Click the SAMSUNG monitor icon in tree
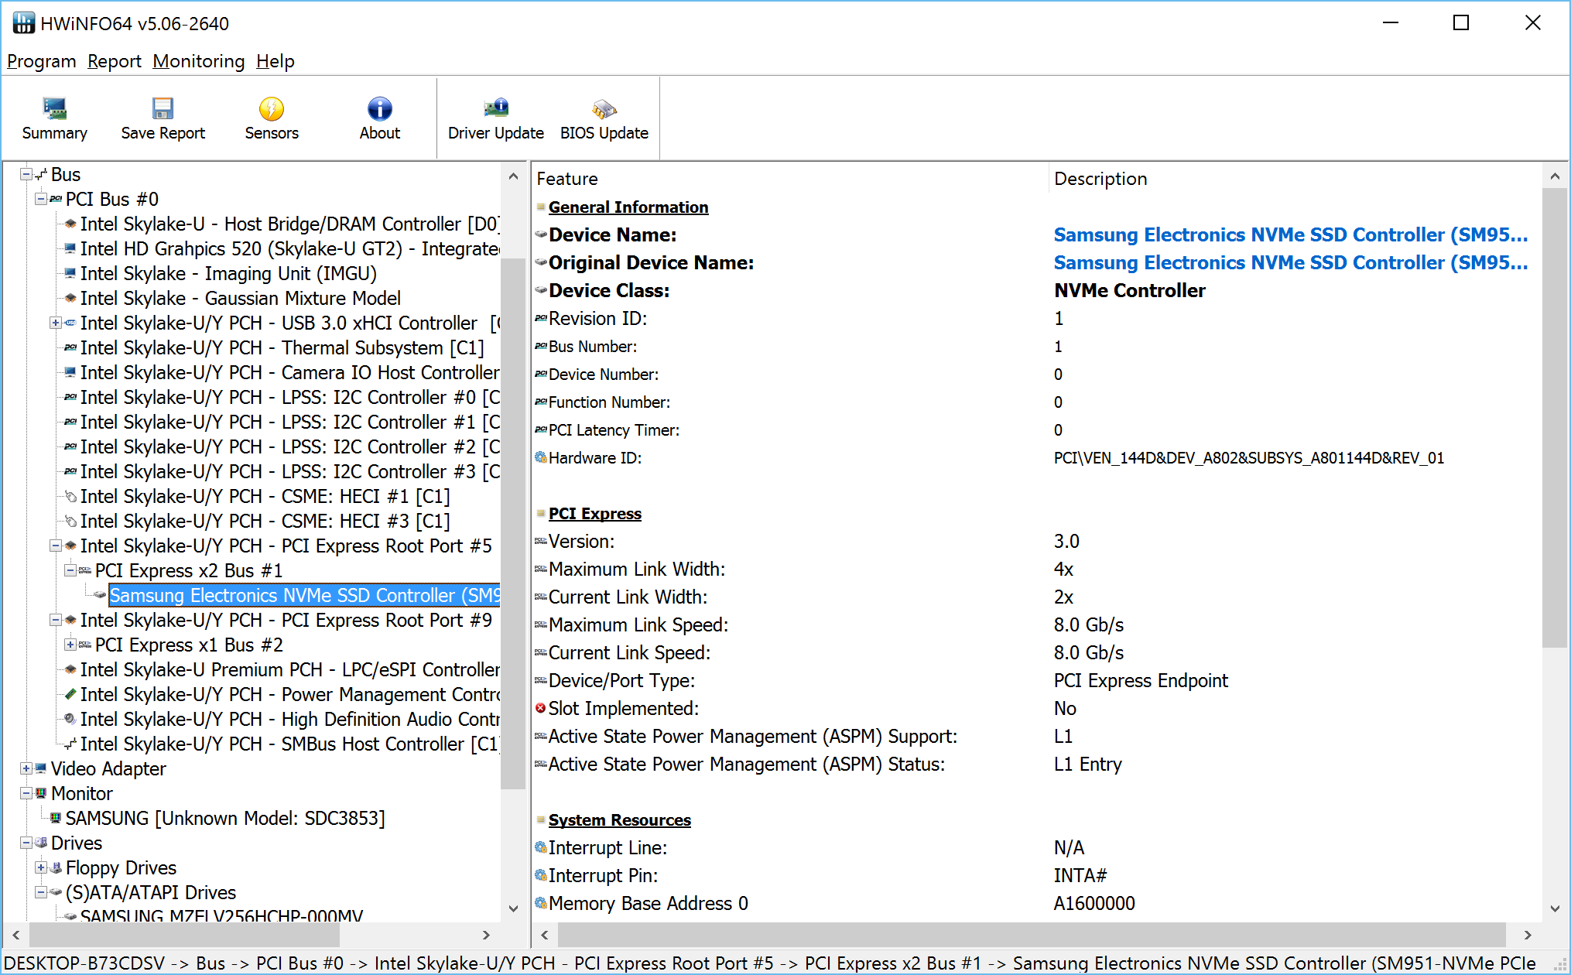The height and width of the screenshot is (975, 1571). click(x=56, y=818)
